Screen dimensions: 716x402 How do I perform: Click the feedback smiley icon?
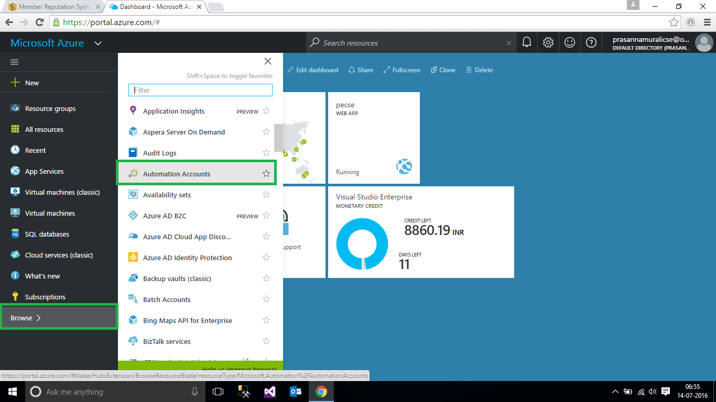[x=570, y=43]
